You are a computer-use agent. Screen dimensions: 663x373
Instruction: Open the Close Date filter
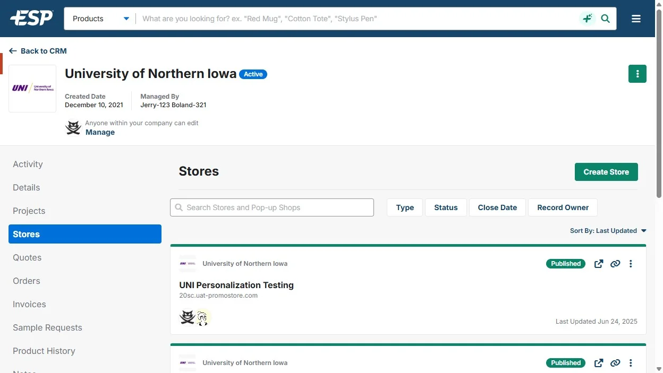point(497,207)
